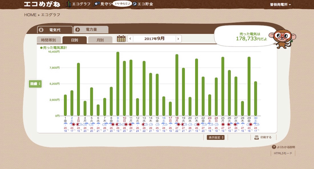Click the HTML5モード link

pyautogui.click(x=283, y=153)
